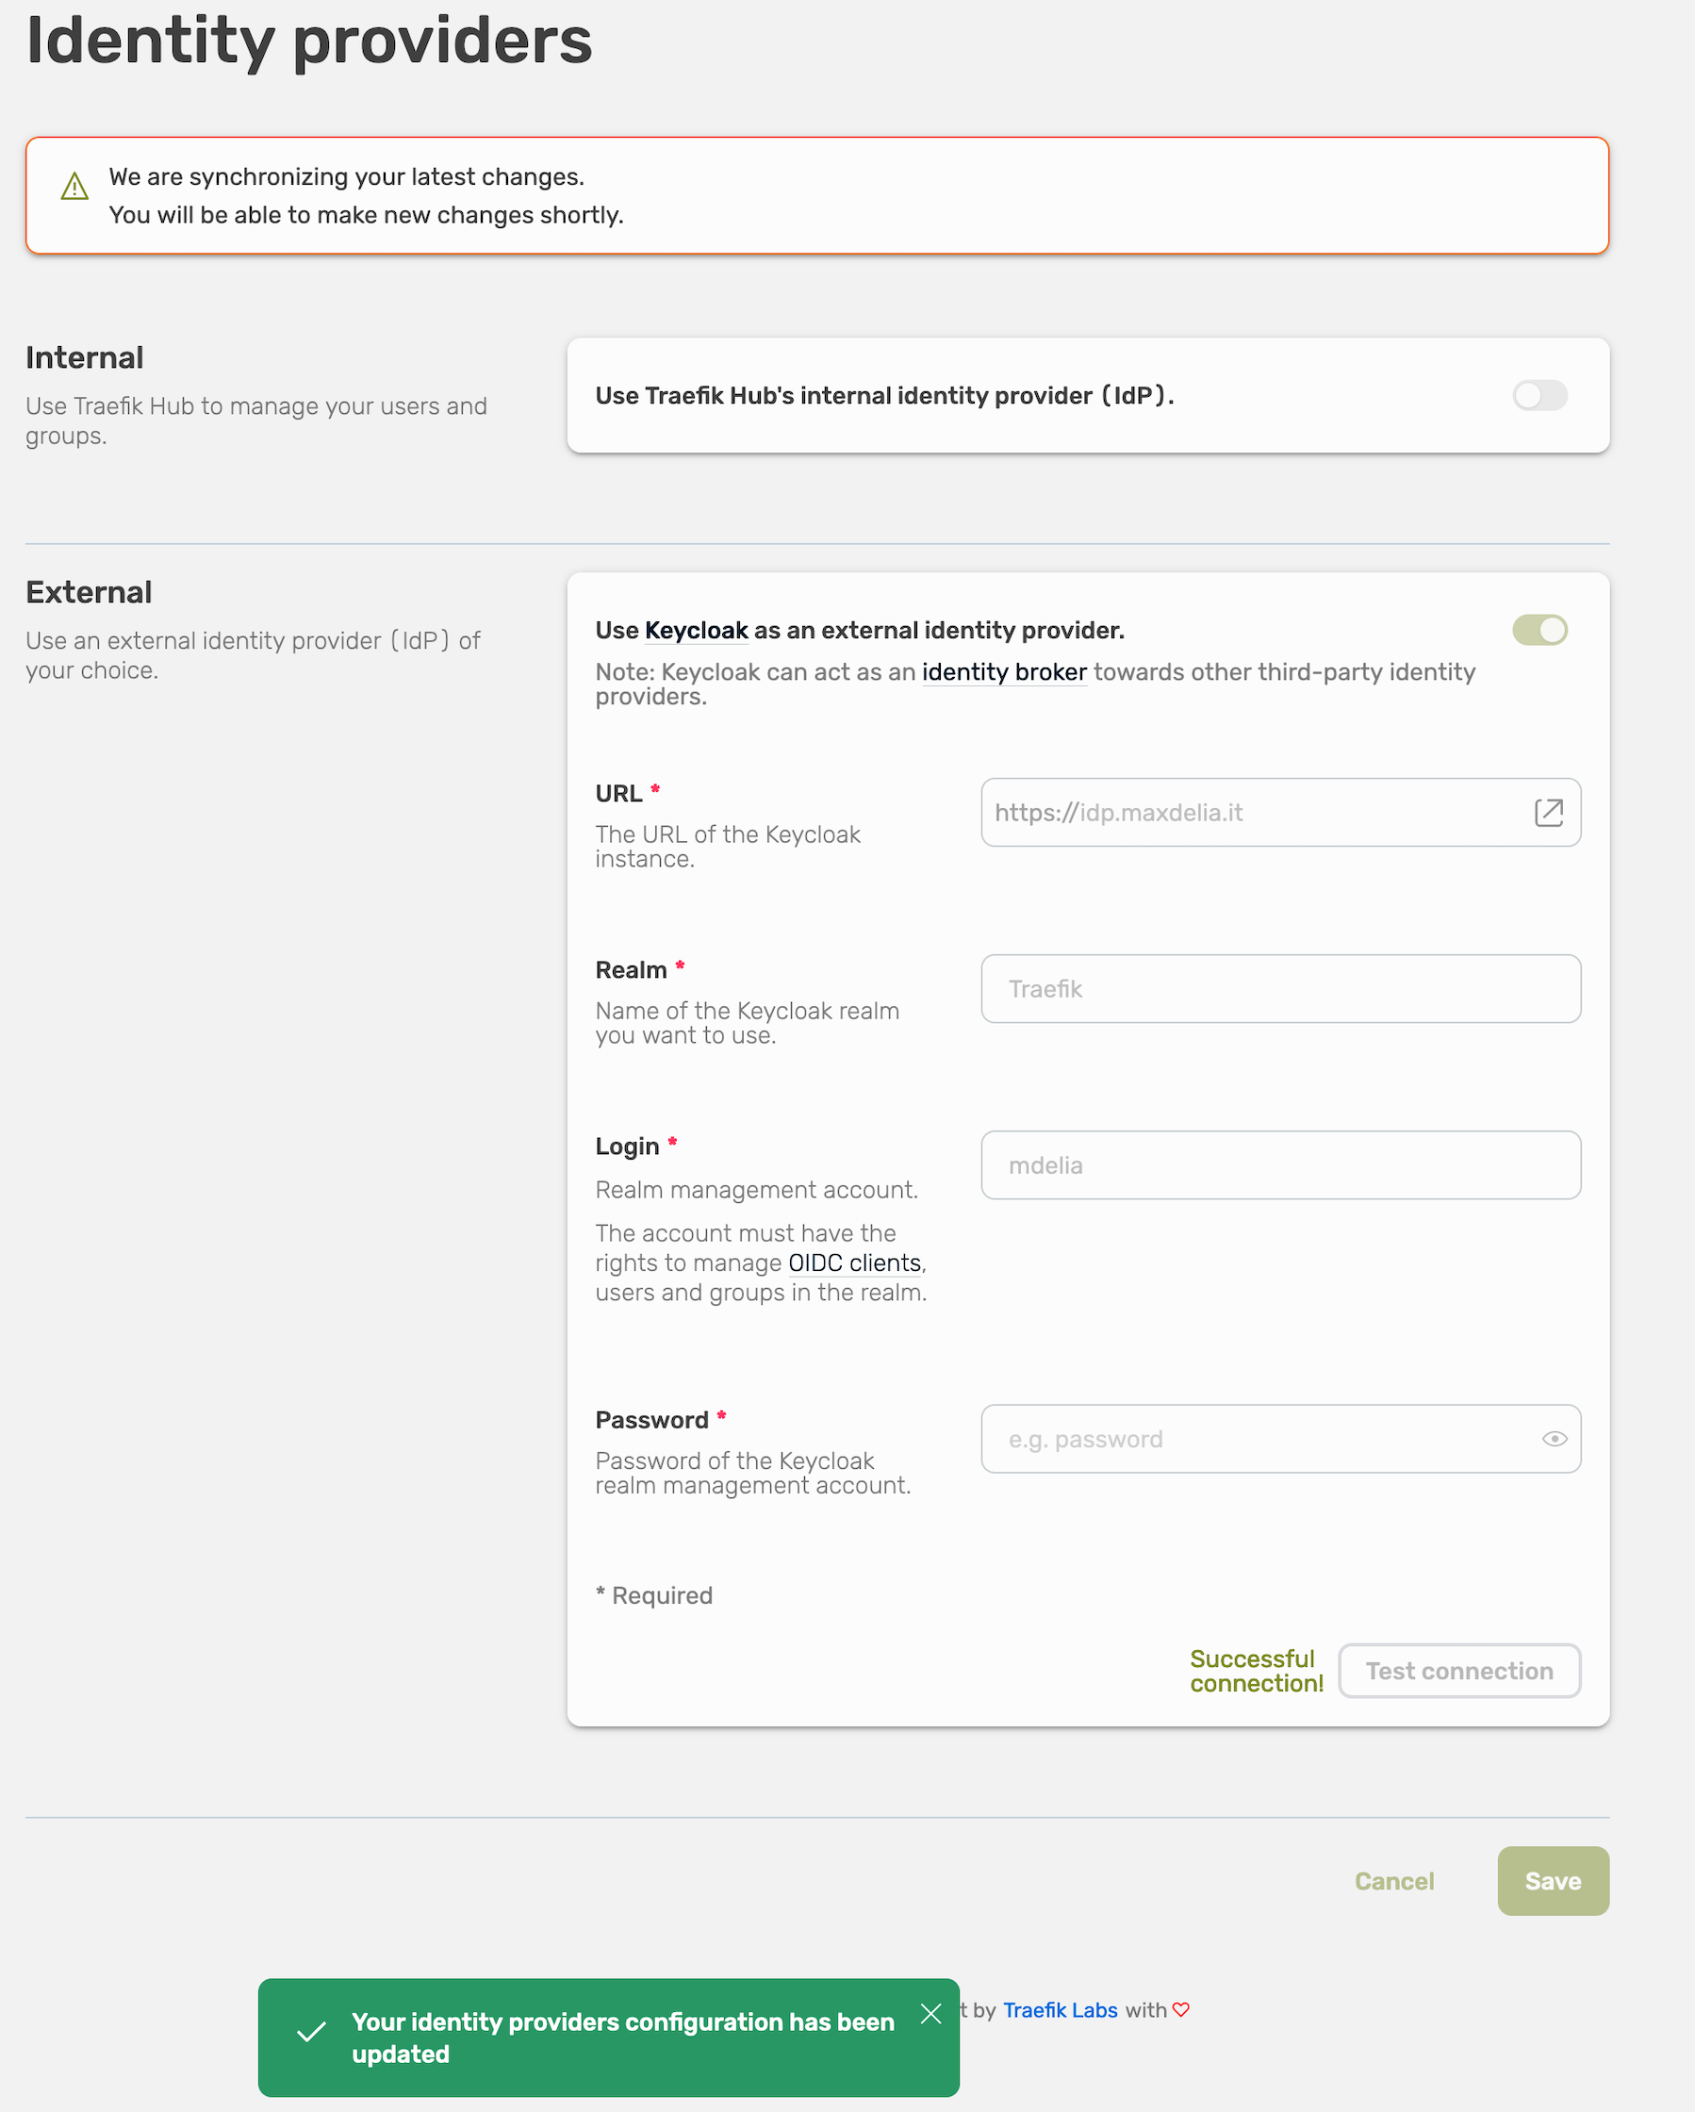
Task: Follow the identity broker link
Action: click(1004, 672)
